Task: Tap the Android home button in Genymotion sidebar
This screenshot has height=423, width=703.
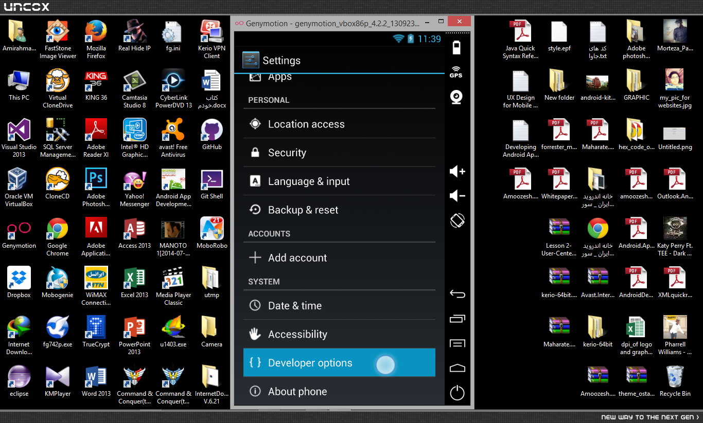Action: pos(457,368)
